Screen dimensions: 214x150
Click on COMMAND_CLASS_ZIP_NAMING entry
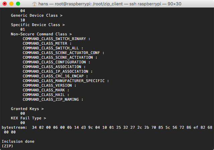(52, 99)
